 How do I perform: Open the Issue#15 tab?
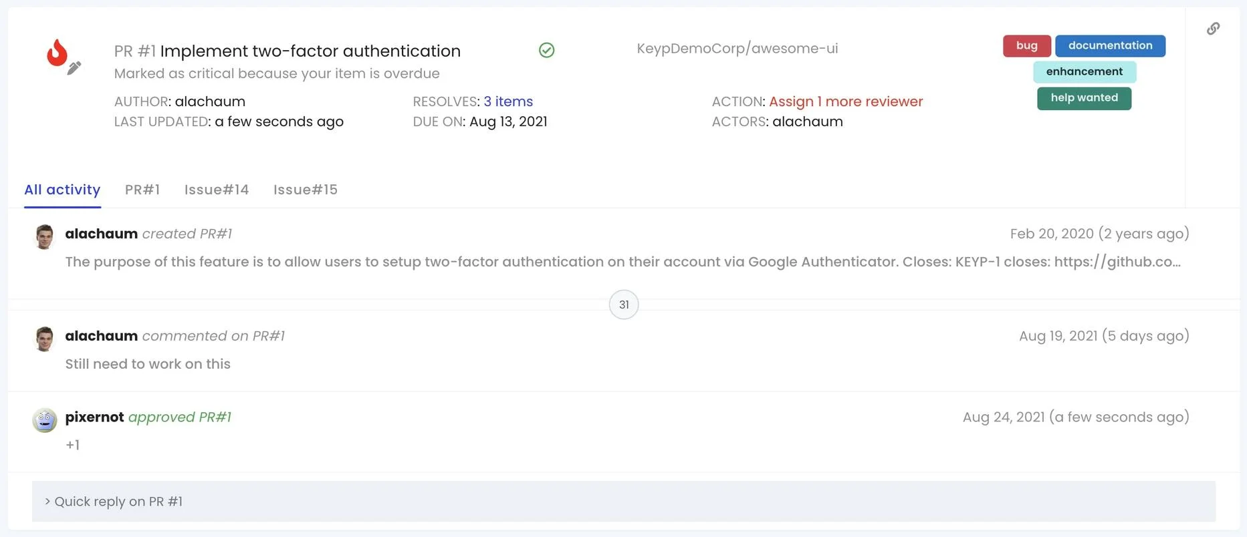click(x=306, y=190)
